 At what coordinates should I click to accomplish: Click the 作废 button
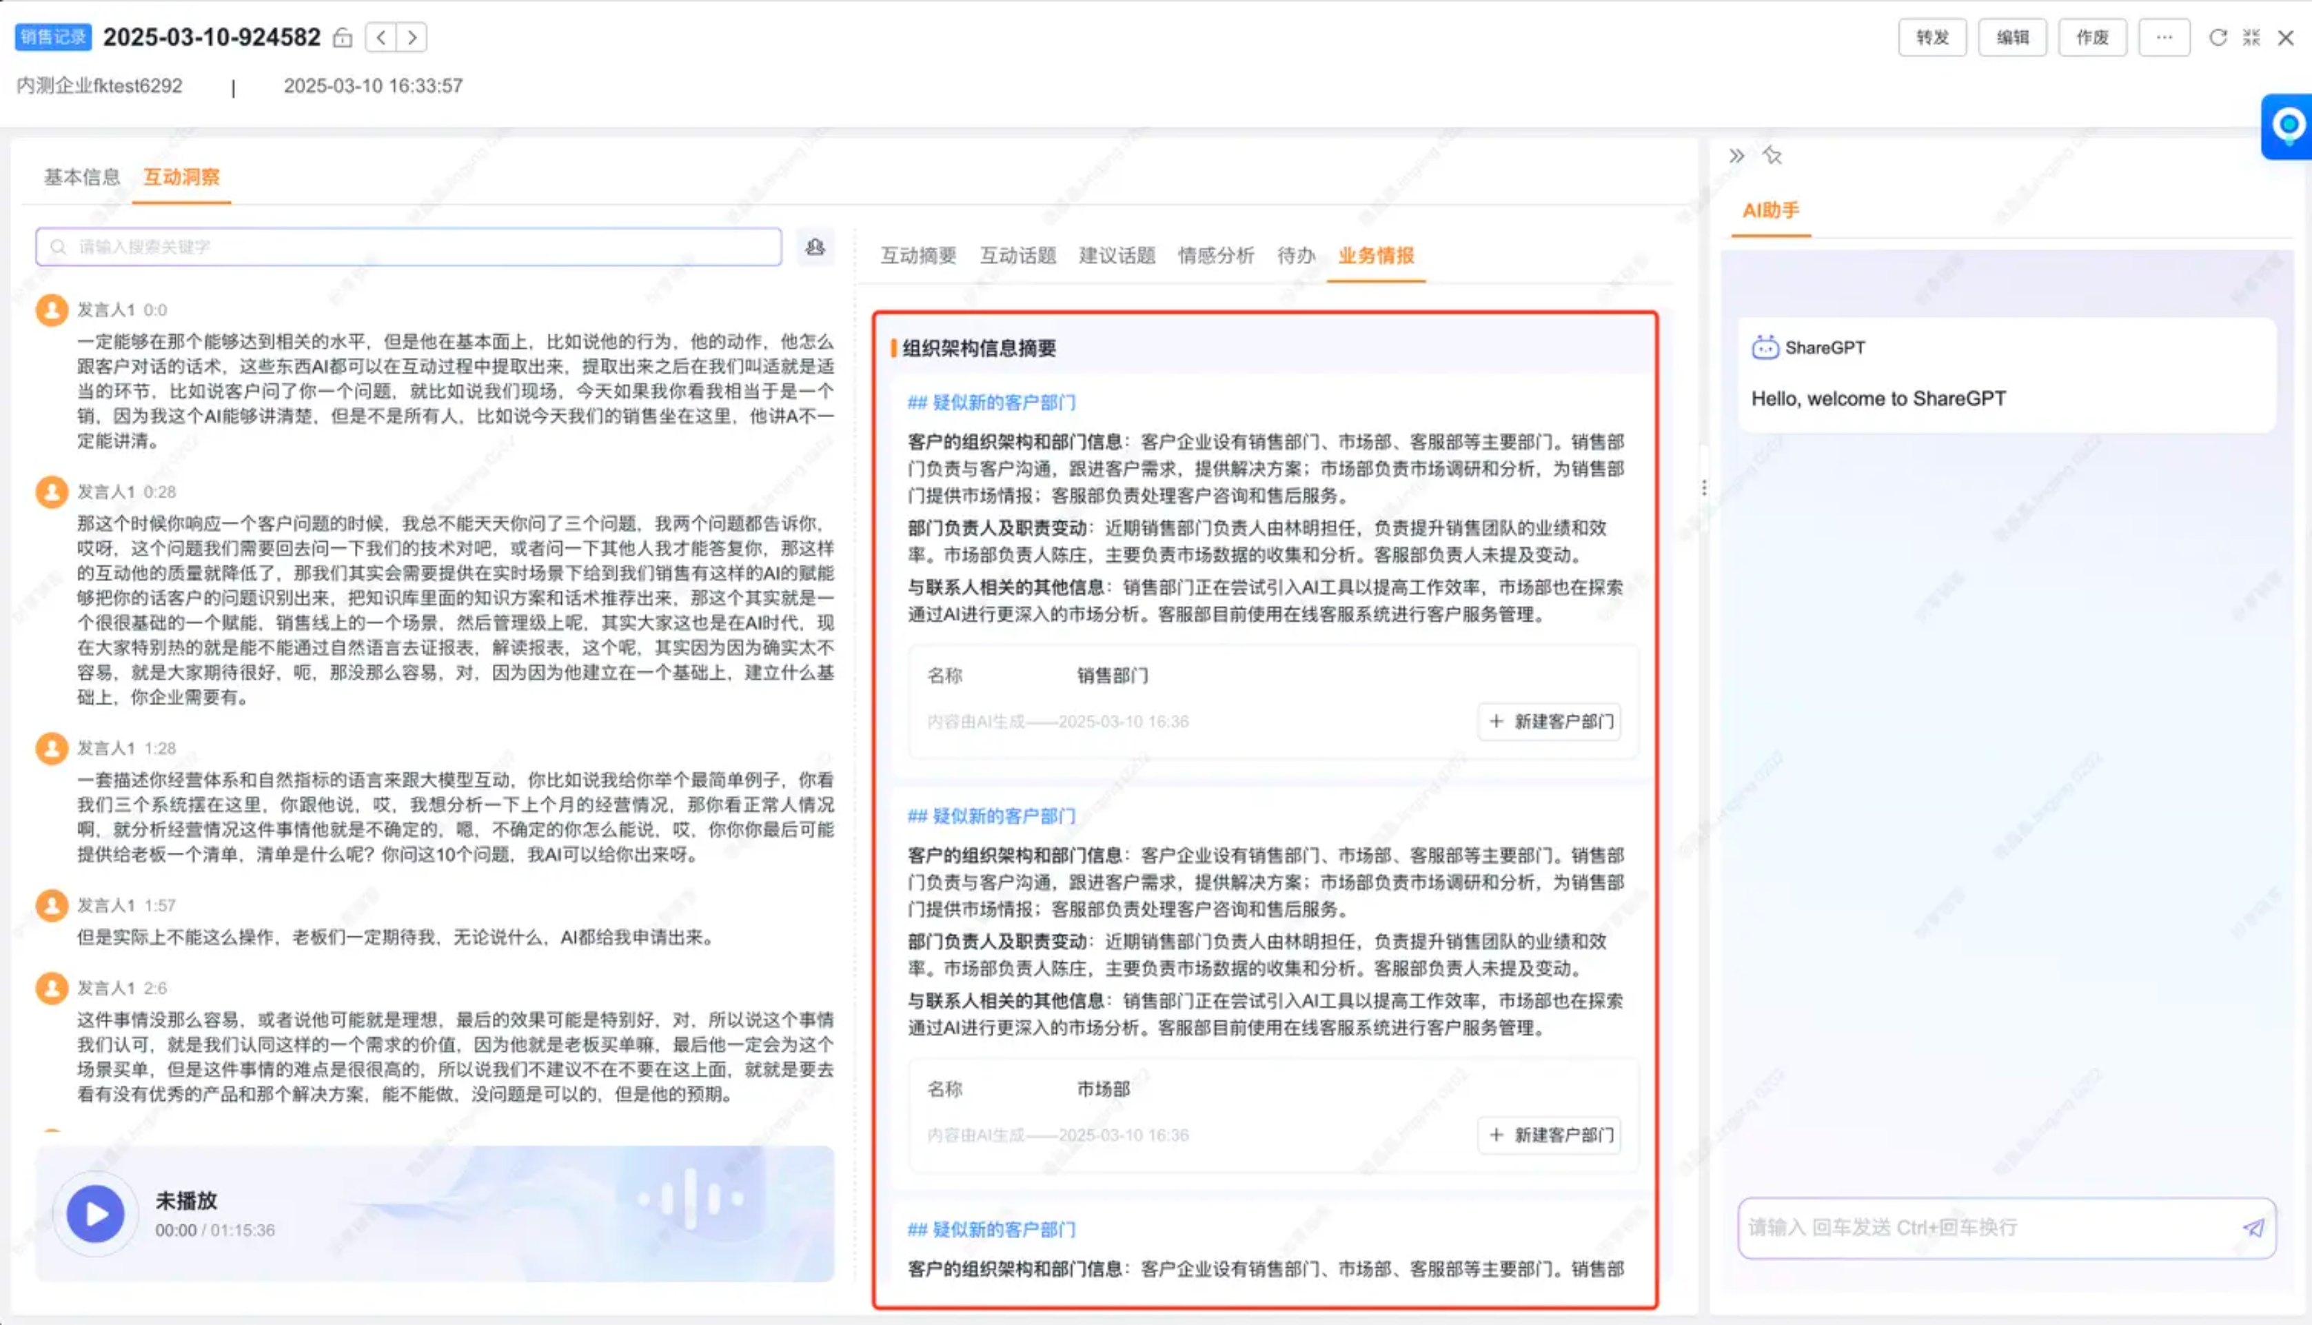(2092, 37)
